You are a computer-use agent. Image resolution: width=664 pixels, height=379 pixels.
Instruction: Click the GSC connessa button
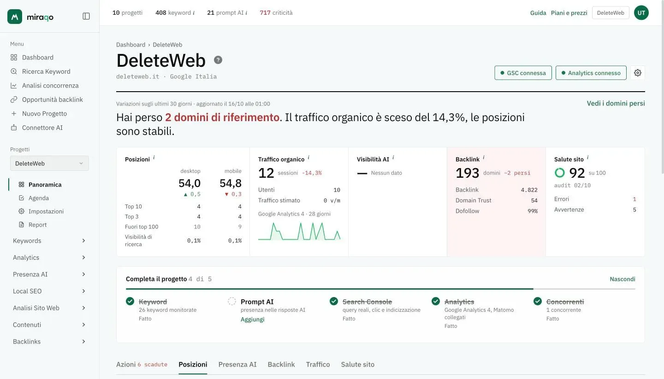click(x=523, y=73)
